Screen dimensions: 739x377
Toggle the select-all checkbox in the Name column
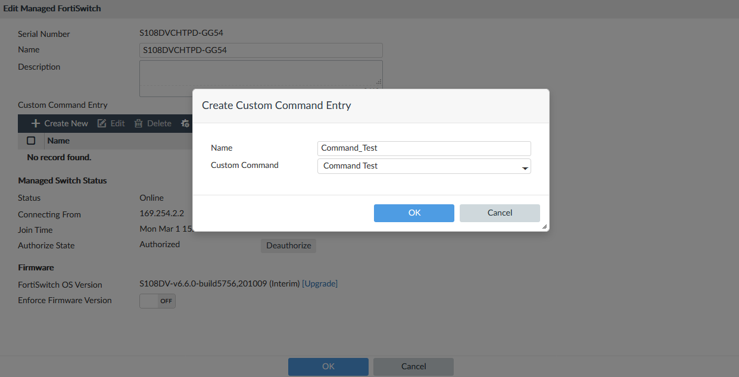point(30,141)
